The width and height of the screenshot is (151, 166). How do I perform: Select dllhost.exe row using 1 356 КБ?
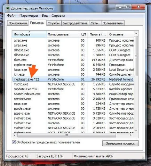click(73, 50)
